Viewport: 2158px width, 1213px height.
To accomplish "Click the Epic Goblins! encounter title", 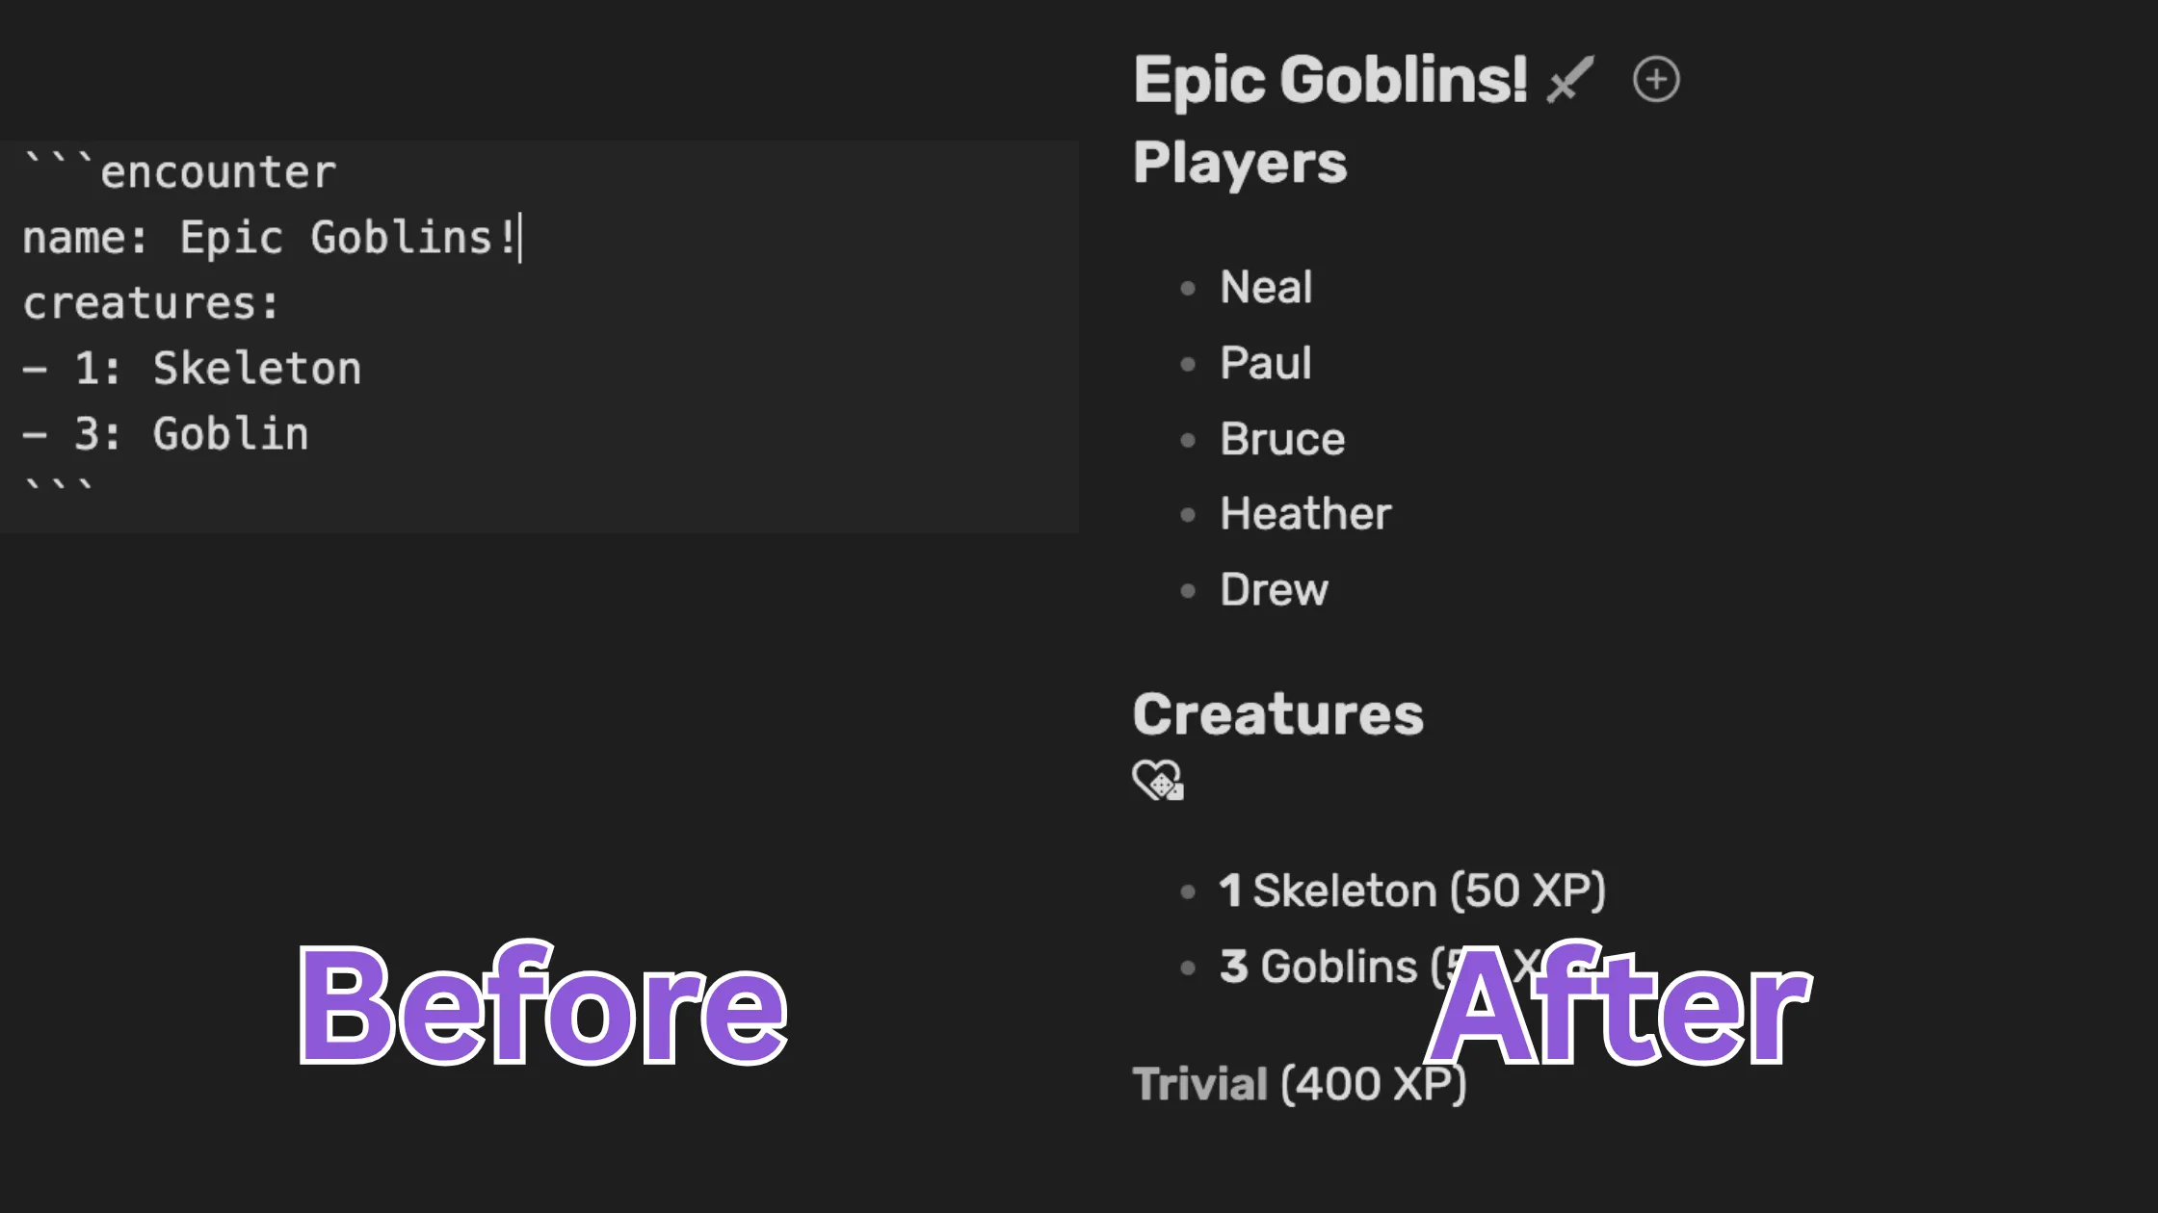I will click(x=1329, y=79).
